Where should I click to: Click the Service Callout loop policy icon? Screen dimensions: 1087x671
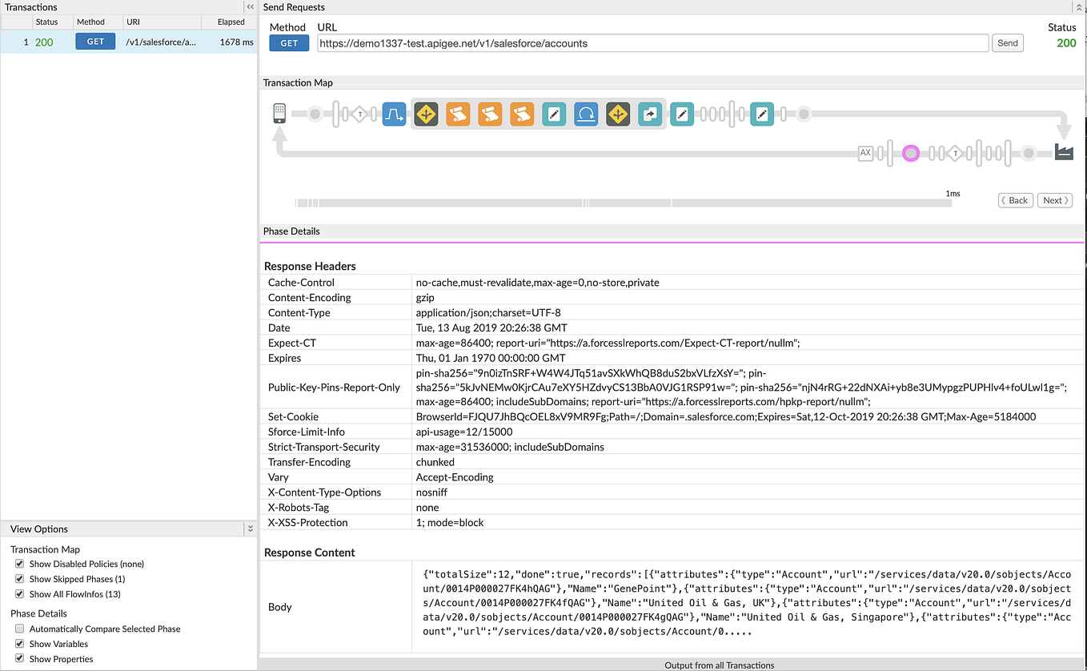point(586,114)
